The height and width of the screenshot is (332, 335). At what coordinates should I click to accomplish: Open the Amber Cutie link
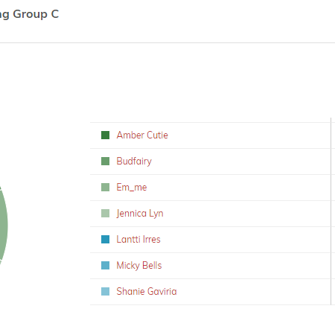click(x=142, y=135)
